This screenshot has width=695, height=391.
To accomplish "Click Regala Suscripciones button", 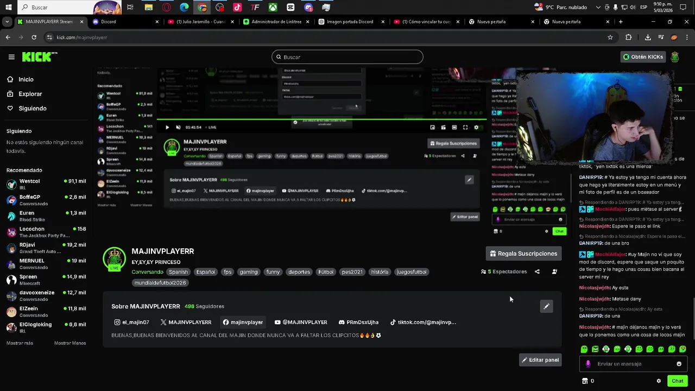I will point(523,254).
